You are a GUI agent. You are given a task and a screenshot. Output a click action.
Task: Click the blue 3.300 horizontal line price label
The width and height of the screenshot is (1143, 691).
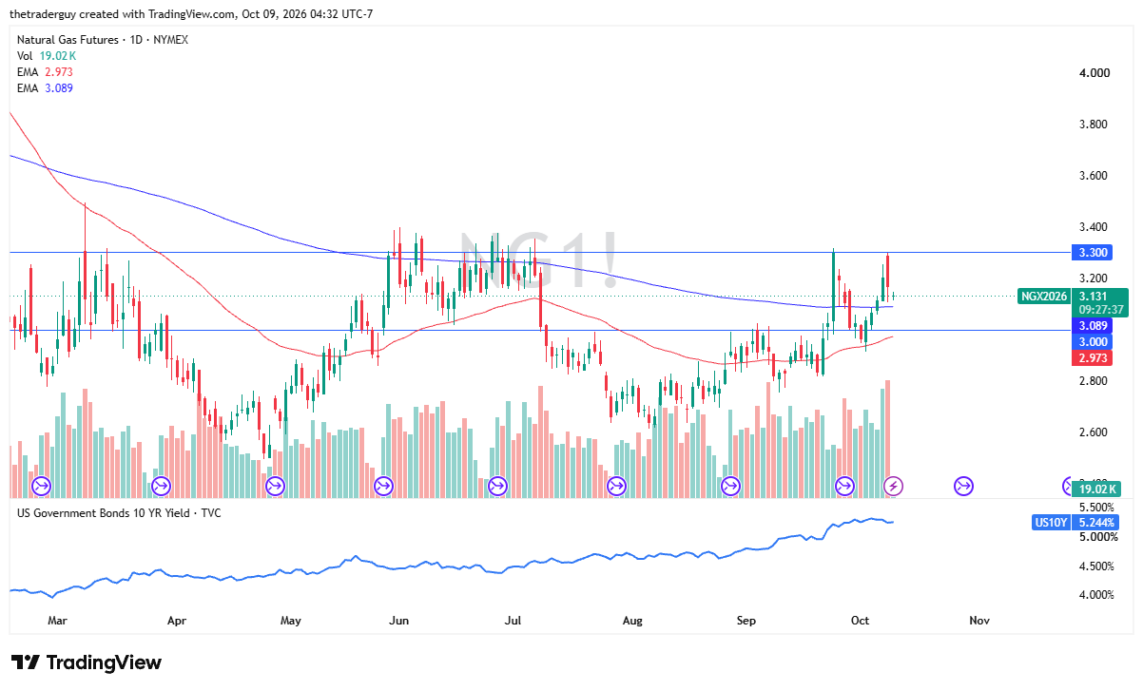pyautogui.click(x=1093, y=253)
